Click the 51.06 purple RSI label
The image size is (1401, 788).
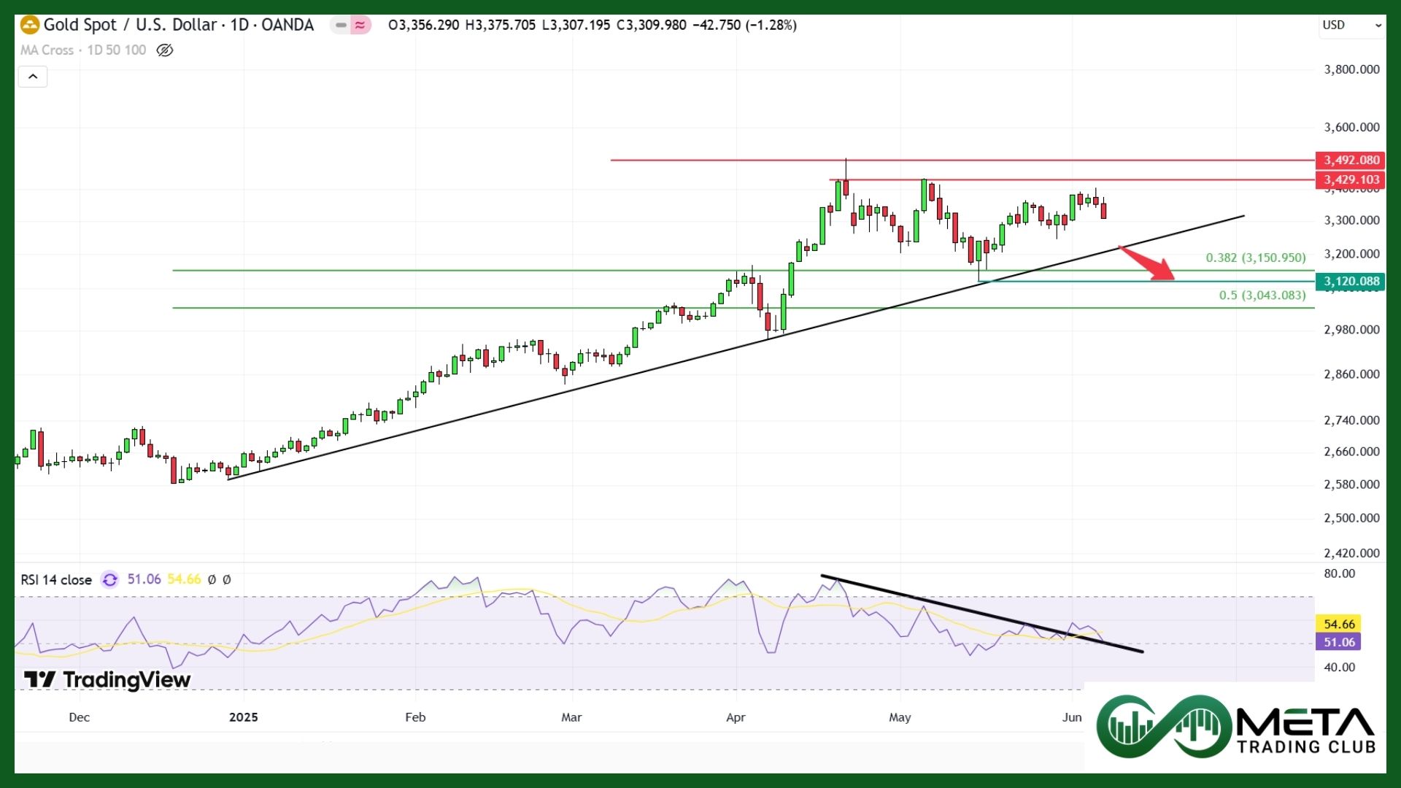(1338, 642)
